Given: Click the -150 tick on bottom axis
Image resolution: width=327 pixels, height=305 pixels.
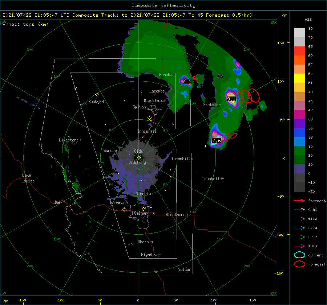Looking at the screenshot, I should (21, 300).
